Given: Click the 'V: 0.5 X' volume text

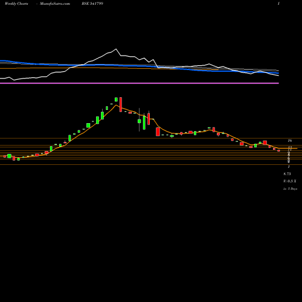Looking at the screenshot, I should (290, 181).
